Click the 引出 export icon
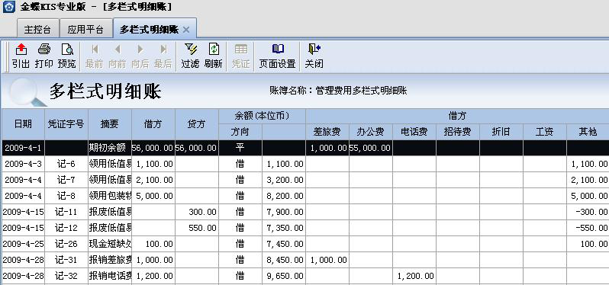This screenshot has width=609, height=285. [x=21, y=50]
